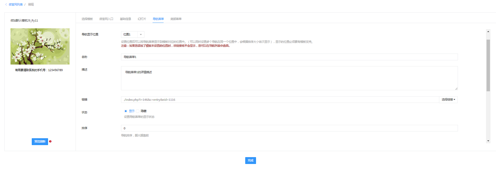Open the 导航显示位置 dropdown
This screenshot has width=496, height=170.
(133, 35)
